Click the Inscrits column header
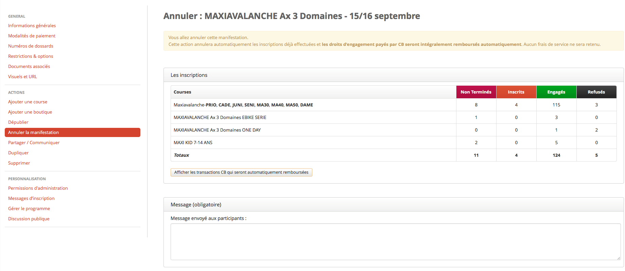The width and height of the screenshot is (625, 271). [x=516, y=92]
